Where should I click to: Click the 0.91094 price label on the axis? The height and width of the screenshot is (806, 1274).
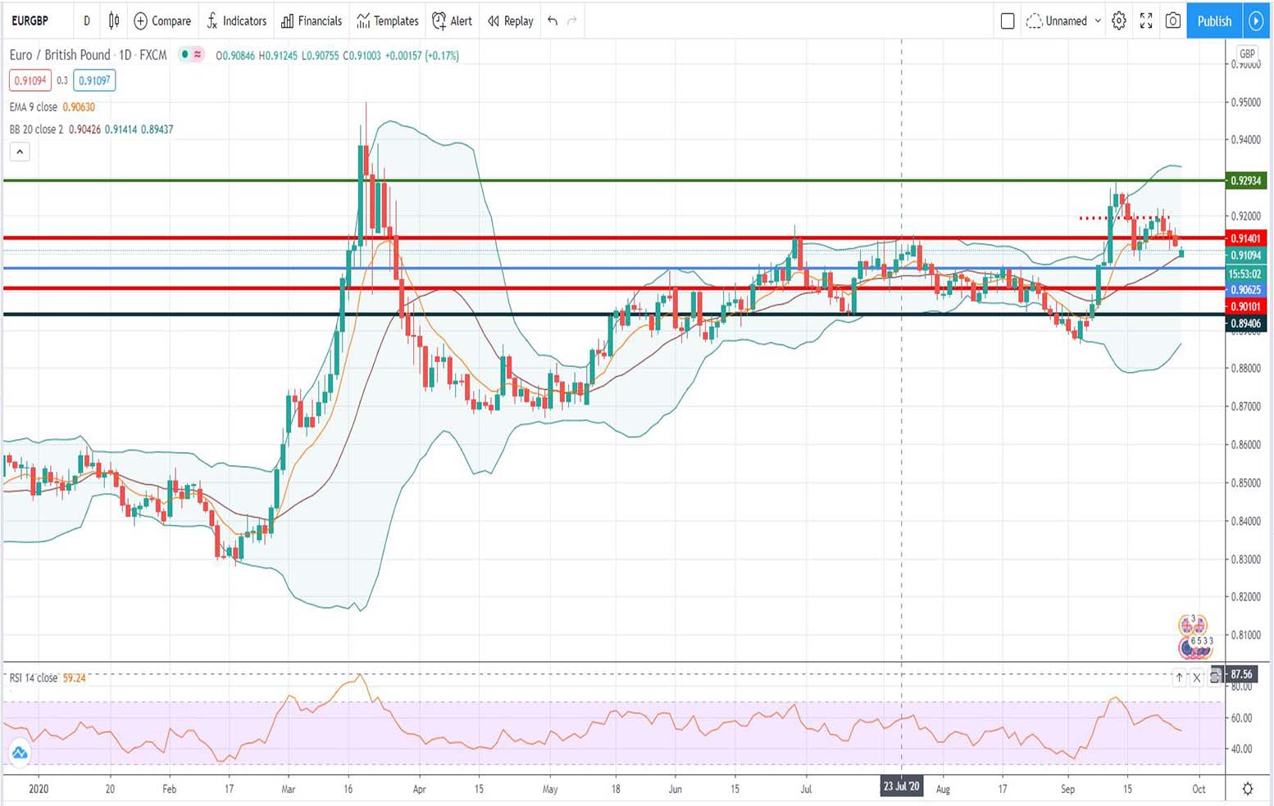[x=1244, y=256]
